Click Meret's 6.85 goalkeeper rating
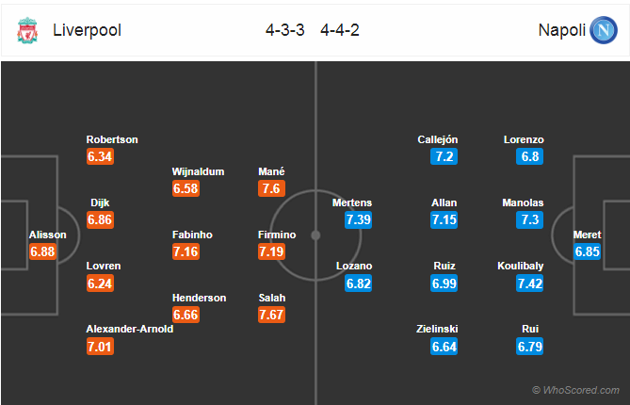This screenshot has height=405, width=630. [587, 251]
